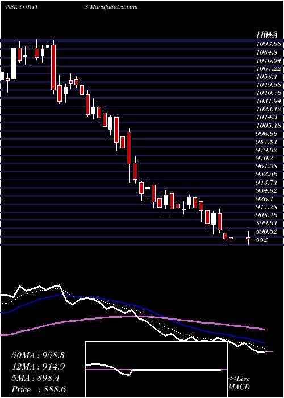Select the 1005.48 price level label
This screenshot has height=398, width=284.
269,126
